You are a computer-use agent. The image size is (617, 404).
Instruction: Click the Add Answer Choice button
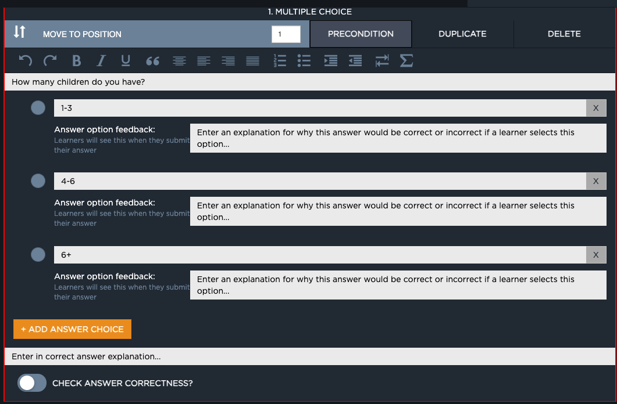click(x=72, y=329)
